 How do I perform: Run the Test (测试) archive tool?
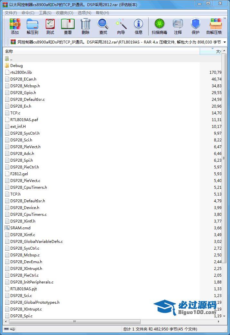50,26
